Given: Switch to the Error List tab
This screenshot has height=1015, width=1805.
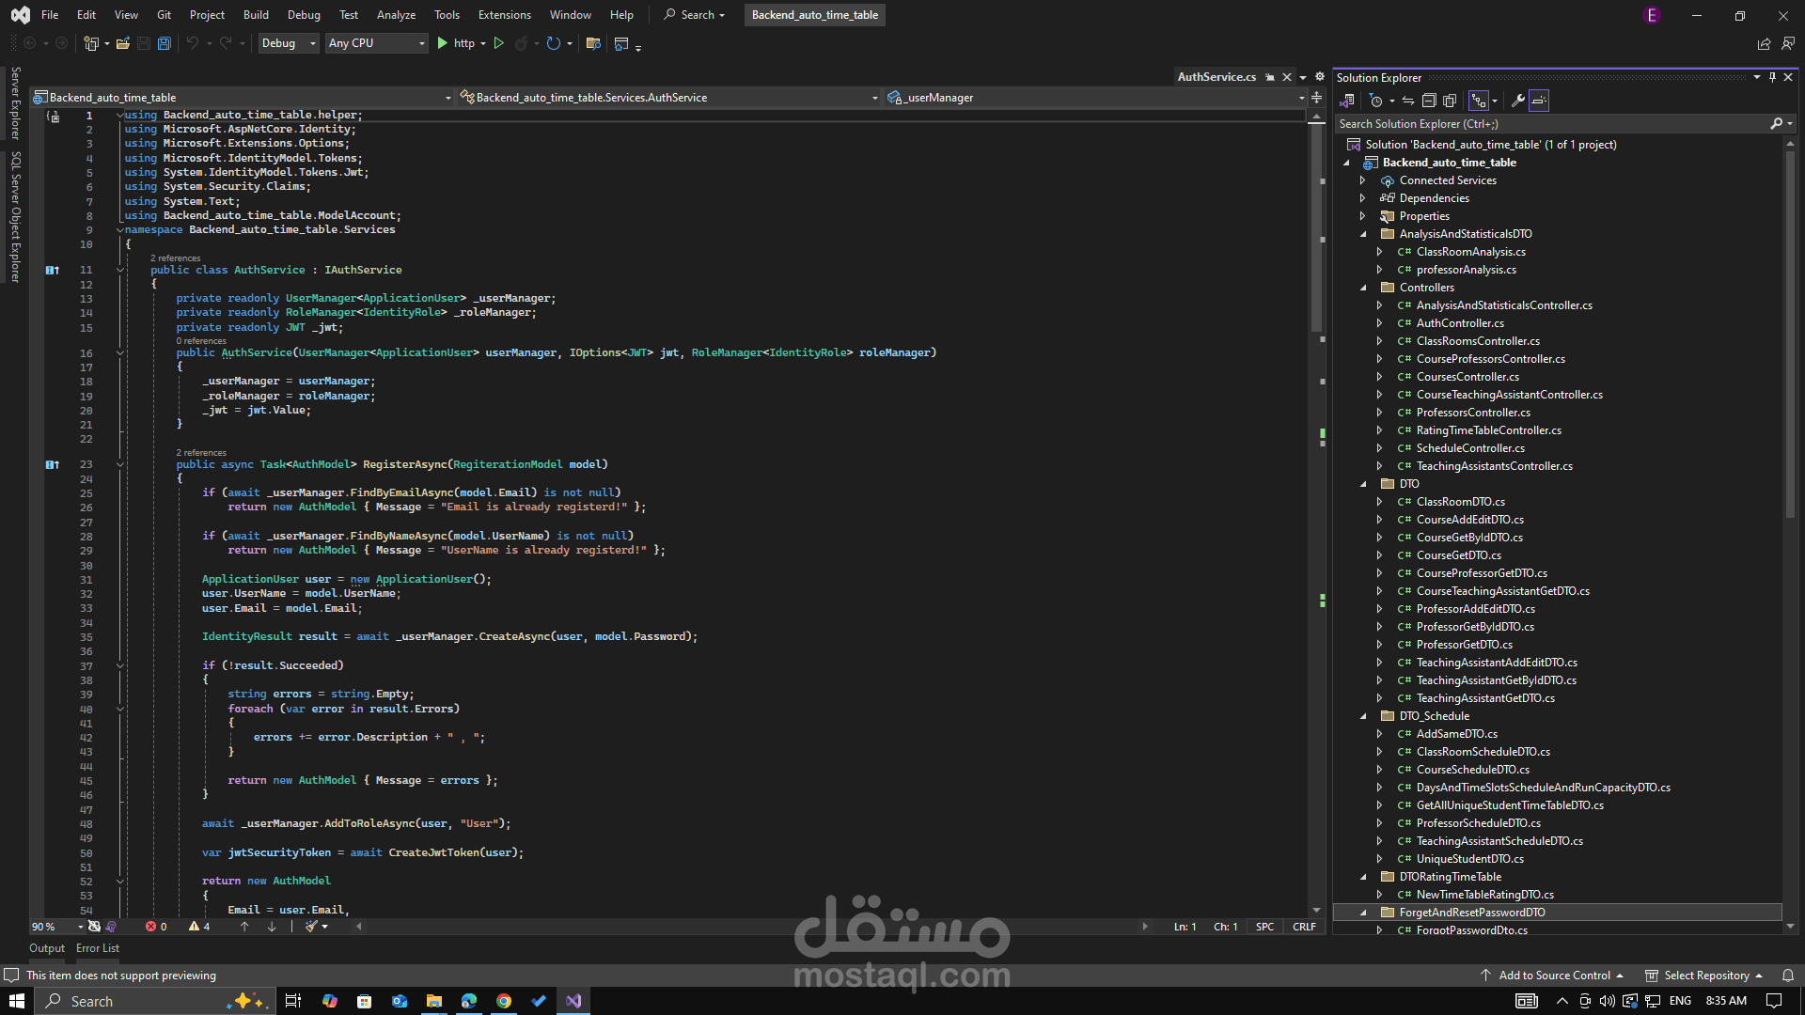Looking at the screenshot, I should [x=98, y=948].
